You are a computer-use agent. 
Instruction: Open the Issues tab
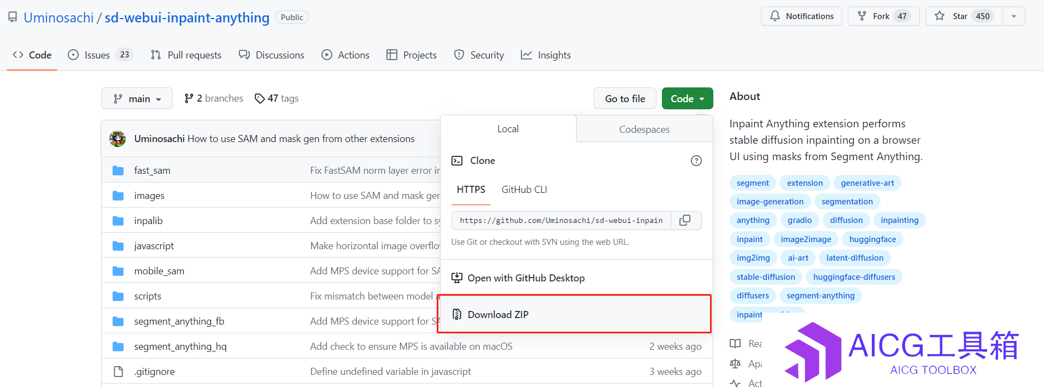pyautogui.click(x=101, y=55)
